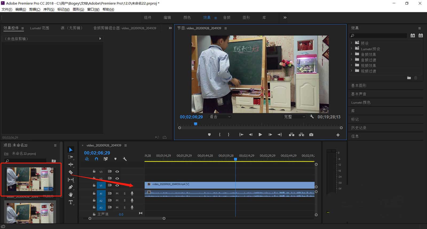
Task: Open the 历史记录 panel
Action: (x=359, y=128)
